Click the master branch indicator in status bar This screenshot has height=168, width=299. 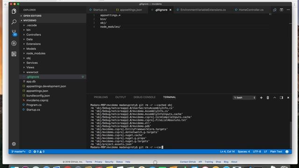19,152
